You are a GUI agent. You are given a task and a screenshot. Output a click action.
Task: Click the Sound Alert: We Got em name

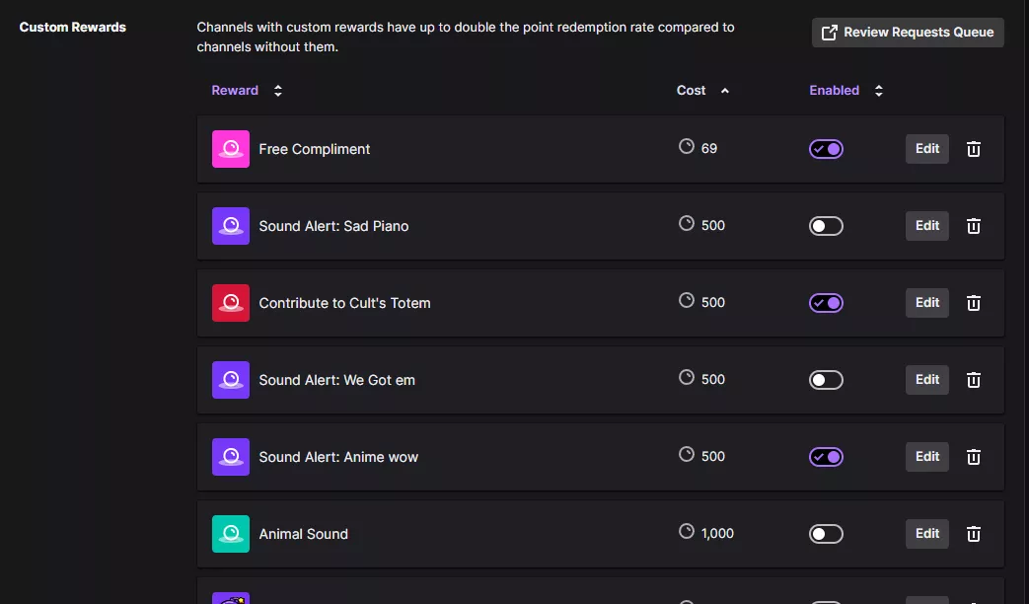(x=336, y=379)
